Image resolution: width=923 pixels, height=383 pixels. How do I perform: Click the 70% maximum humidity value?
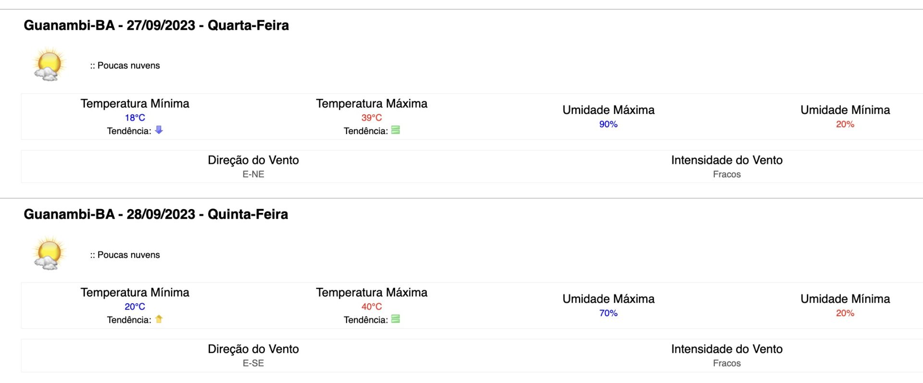pos(608,313)
